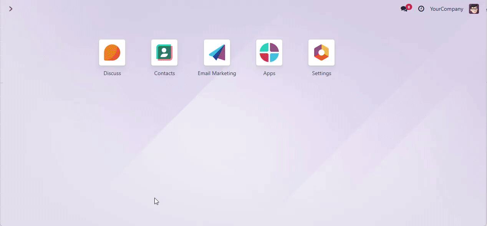Click the Discuss label text
This screenshot has height=226, width=487.
[112, 73]
